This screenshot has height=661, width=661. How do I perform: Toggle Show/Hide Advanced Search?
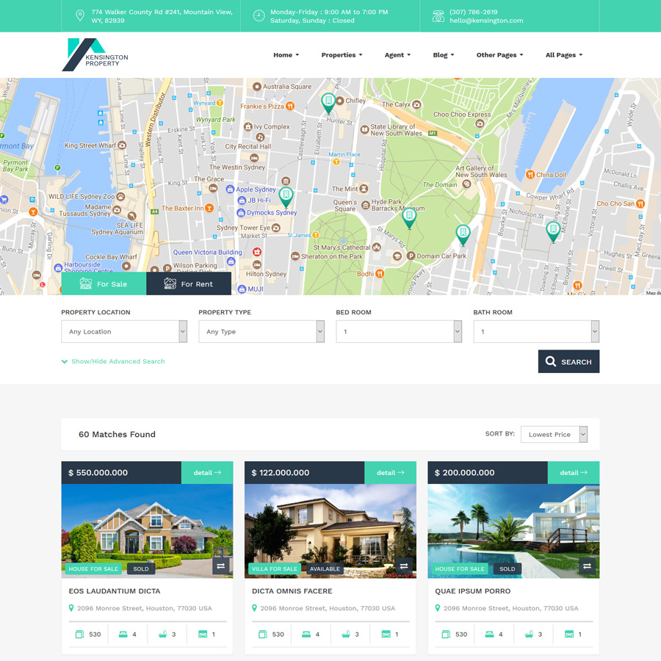point(113,361)
